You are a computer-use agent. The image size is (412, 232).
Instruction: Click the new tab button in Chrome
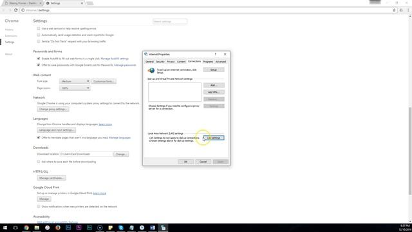point(90,3)
